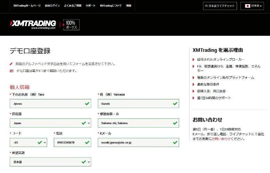Click green checkmark in Saitama-shi field
This screenshot has height=173, width=270.
(x=175, y=123)
